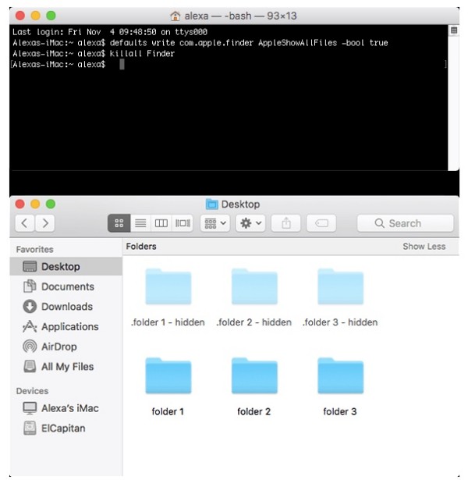
Task: Click the Devices sidebar heading
Action: pyautogui.click(x=33, y=391)
